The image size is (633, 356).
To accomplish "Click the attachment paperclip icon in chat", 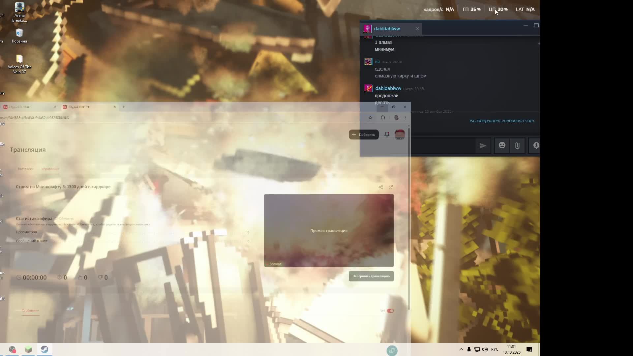I will coord(517,145).
